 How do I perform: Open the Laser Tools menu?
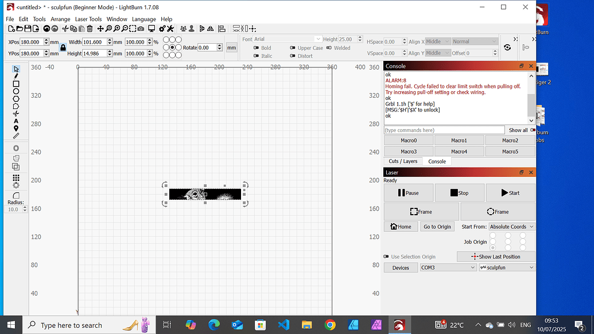pyautogui.click(x=88, y=19)
